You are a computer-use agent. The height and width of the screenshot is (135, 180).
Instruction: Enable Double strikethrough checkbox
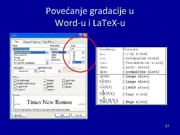click(x=15, y=83)
